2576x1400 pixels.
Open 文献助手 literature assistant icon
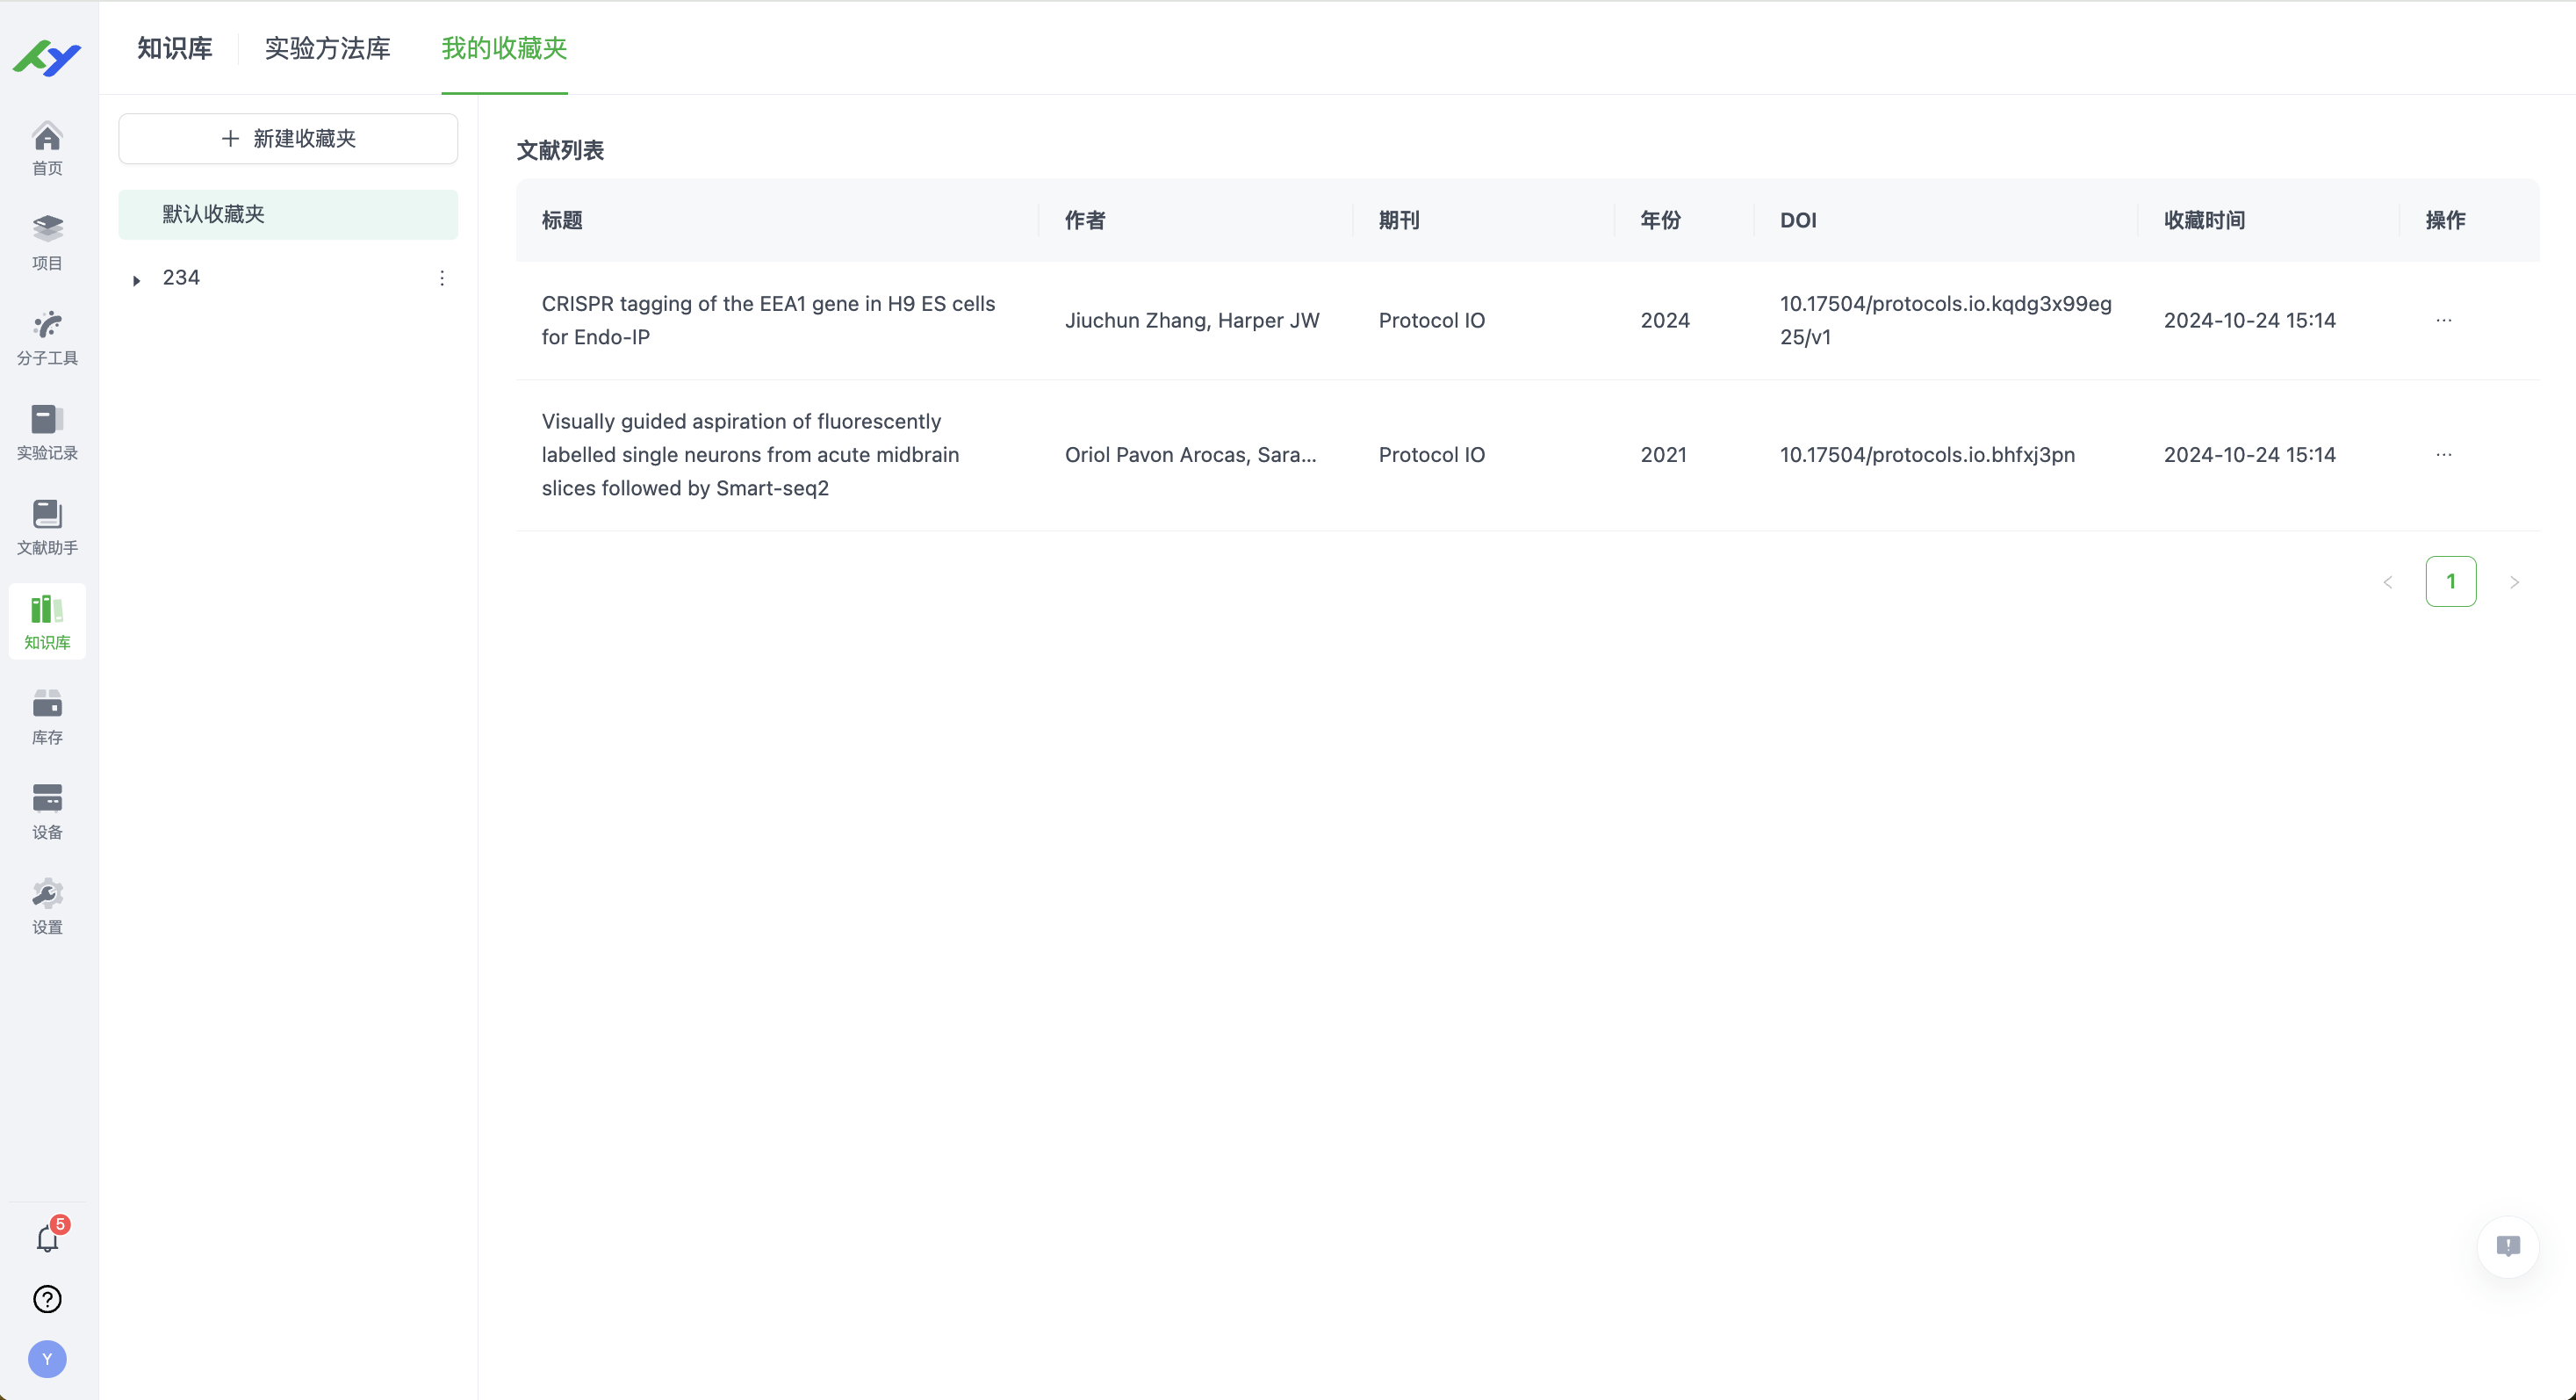(x=47, y=527)
